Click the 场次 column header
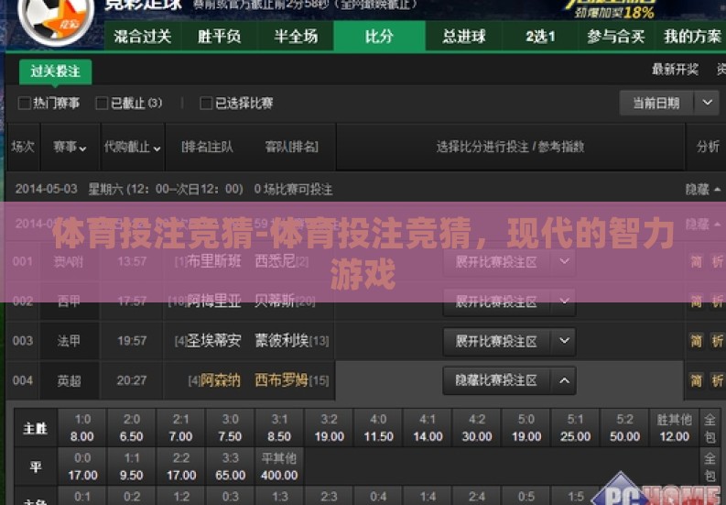 23,147
